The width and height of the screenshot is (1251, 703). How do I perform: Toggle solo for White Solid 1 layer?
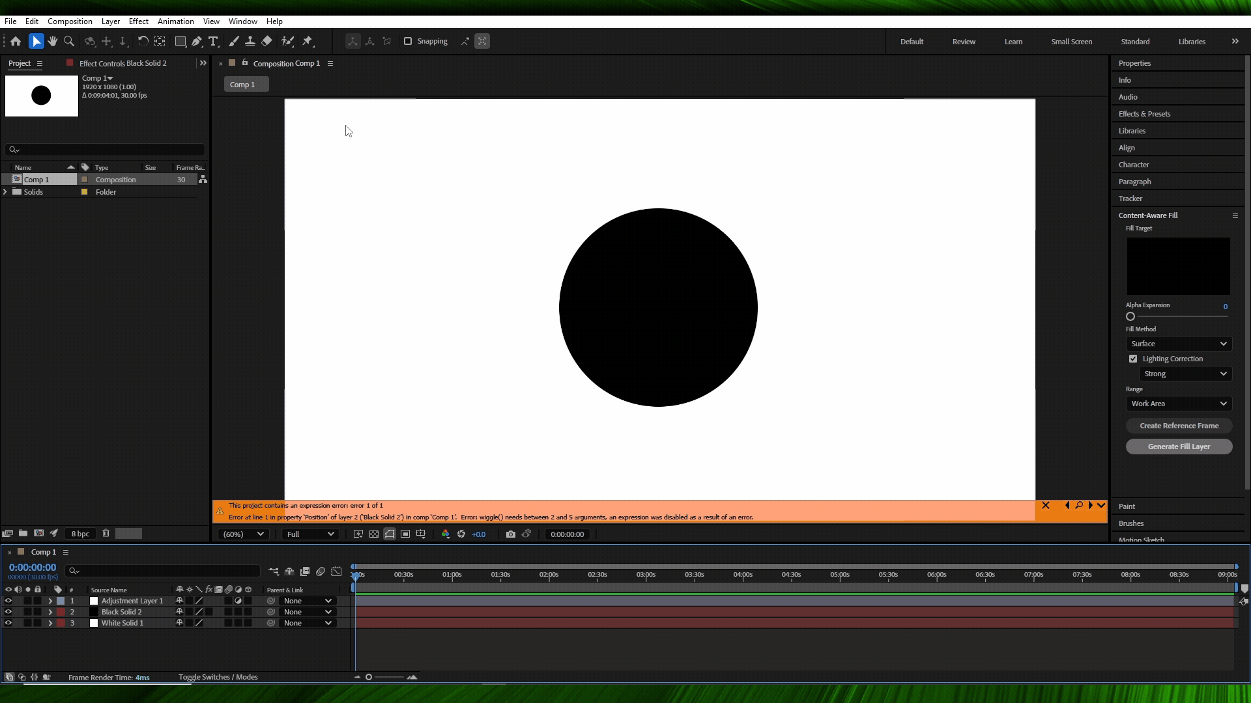pyautogui.click(x=27, y=624)
